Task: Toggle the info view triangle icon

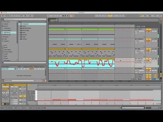Action: 2,108
